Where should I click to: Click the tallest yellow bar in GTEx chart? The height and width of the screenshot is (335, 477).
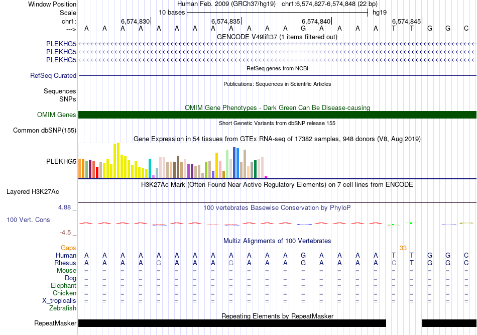pyautogui.click(x=118, y=160)
